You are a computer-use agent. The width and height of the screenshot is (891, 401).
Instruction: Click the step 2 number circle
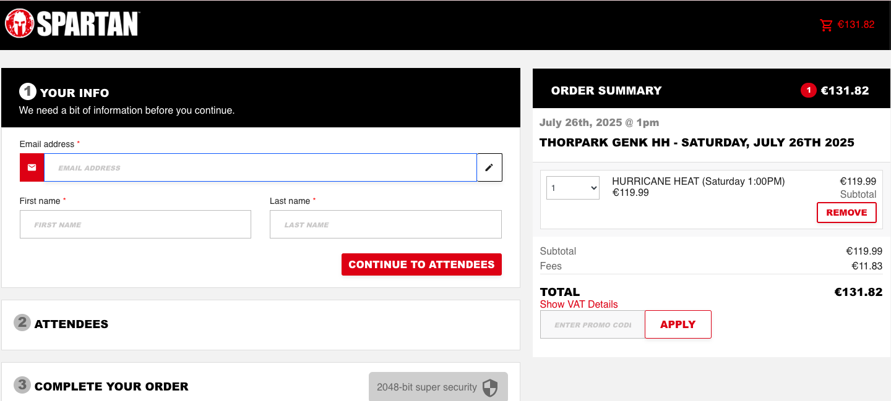pyautogui.click(x=22, y=323)
